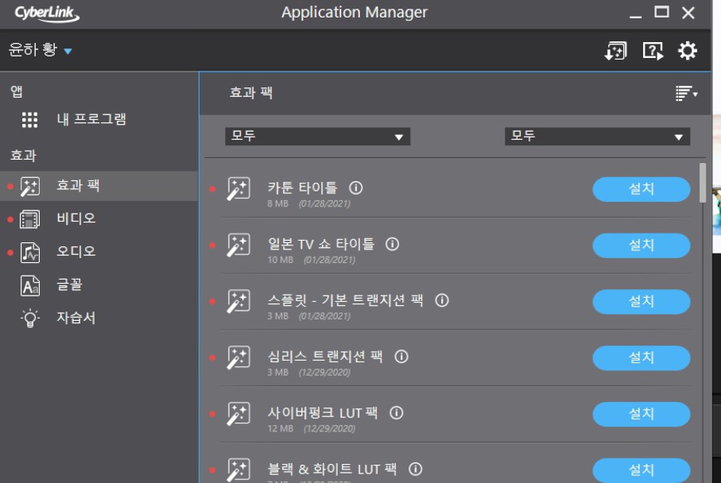721x483 pixels.
Task: Install the 카툰 타이틀 pack
Action: pos(641,189)
